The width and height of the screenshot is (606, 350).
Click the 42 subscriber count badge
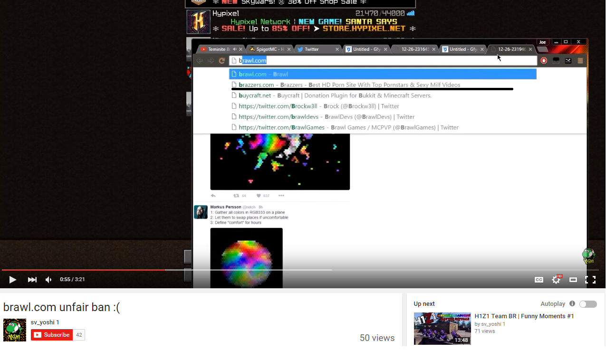click(x=79, y=335)
